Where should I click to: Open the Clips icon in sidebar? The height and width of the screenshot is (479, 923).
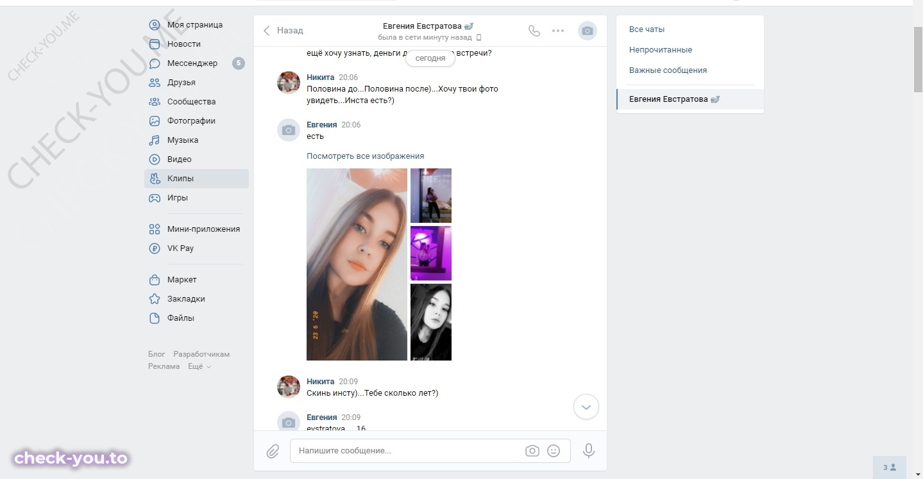coord(155,179)
